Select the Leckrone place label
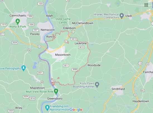The width and height of the screenshot is (153, 113). 81,43
